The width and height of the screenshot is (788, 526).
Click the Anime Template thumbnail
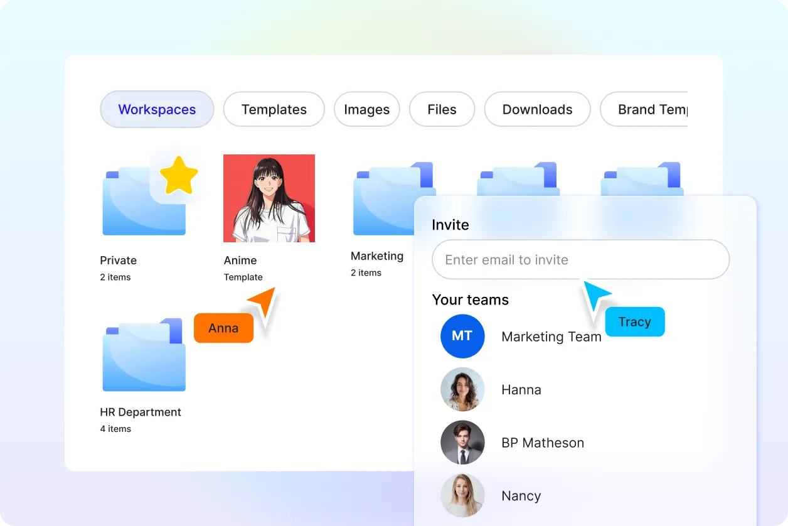pos(269,198)
